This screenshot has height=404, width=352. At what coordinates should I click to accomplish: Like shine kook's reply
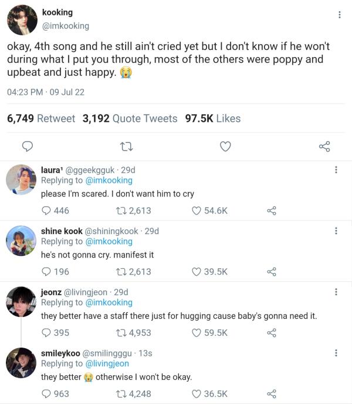197,272
